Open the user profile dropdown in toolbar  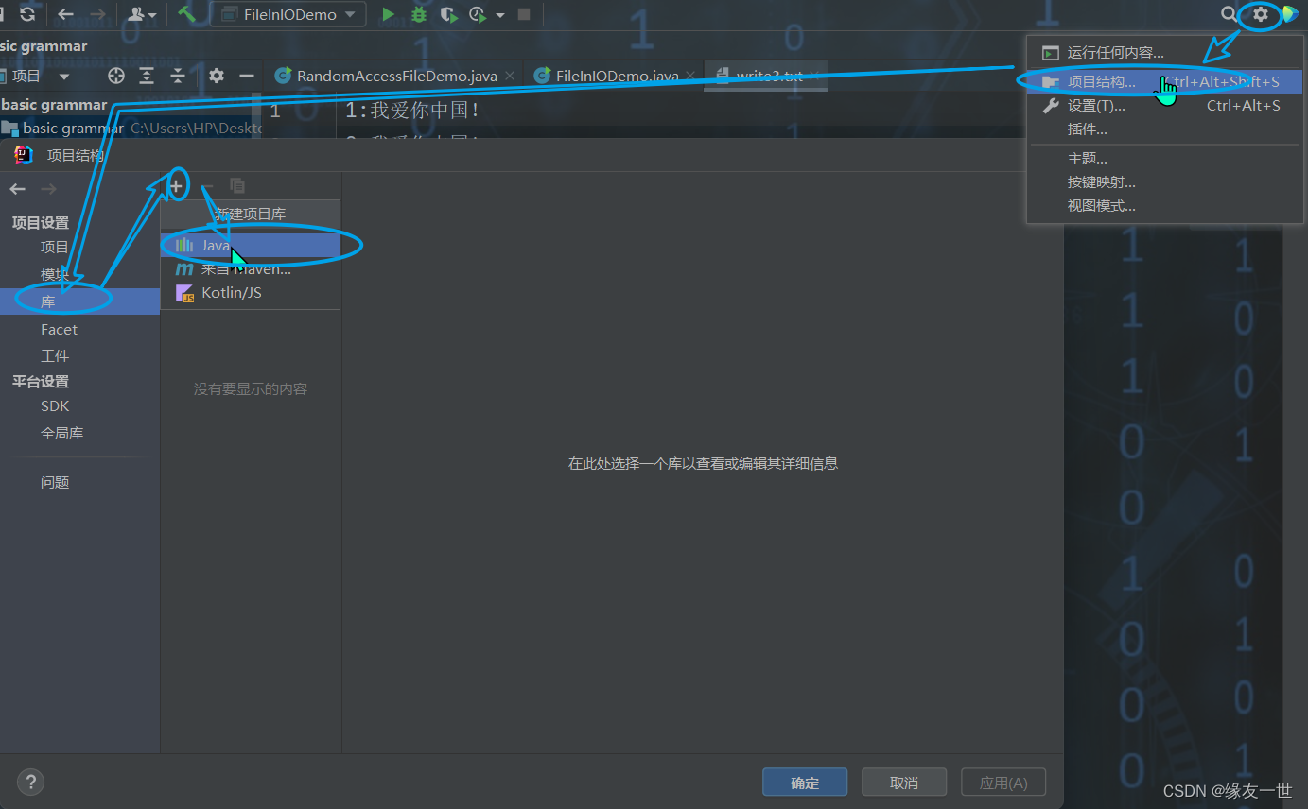pyautogui.click(x=142, y=14)
